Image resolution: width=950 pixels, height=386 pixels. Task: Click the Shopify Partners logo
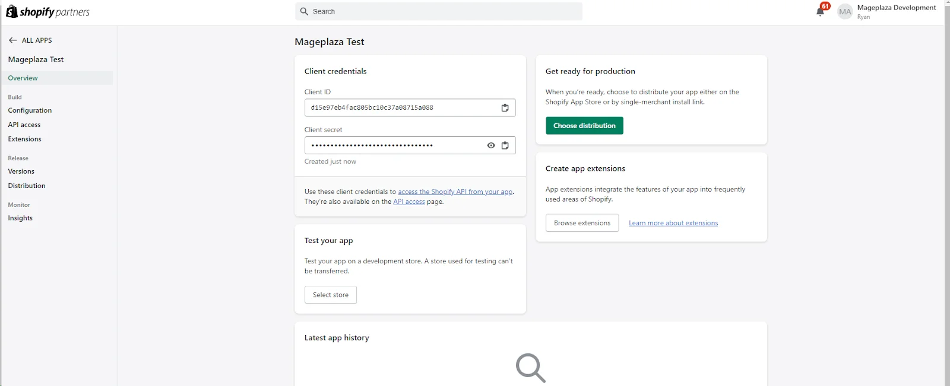tap(47, 12)
